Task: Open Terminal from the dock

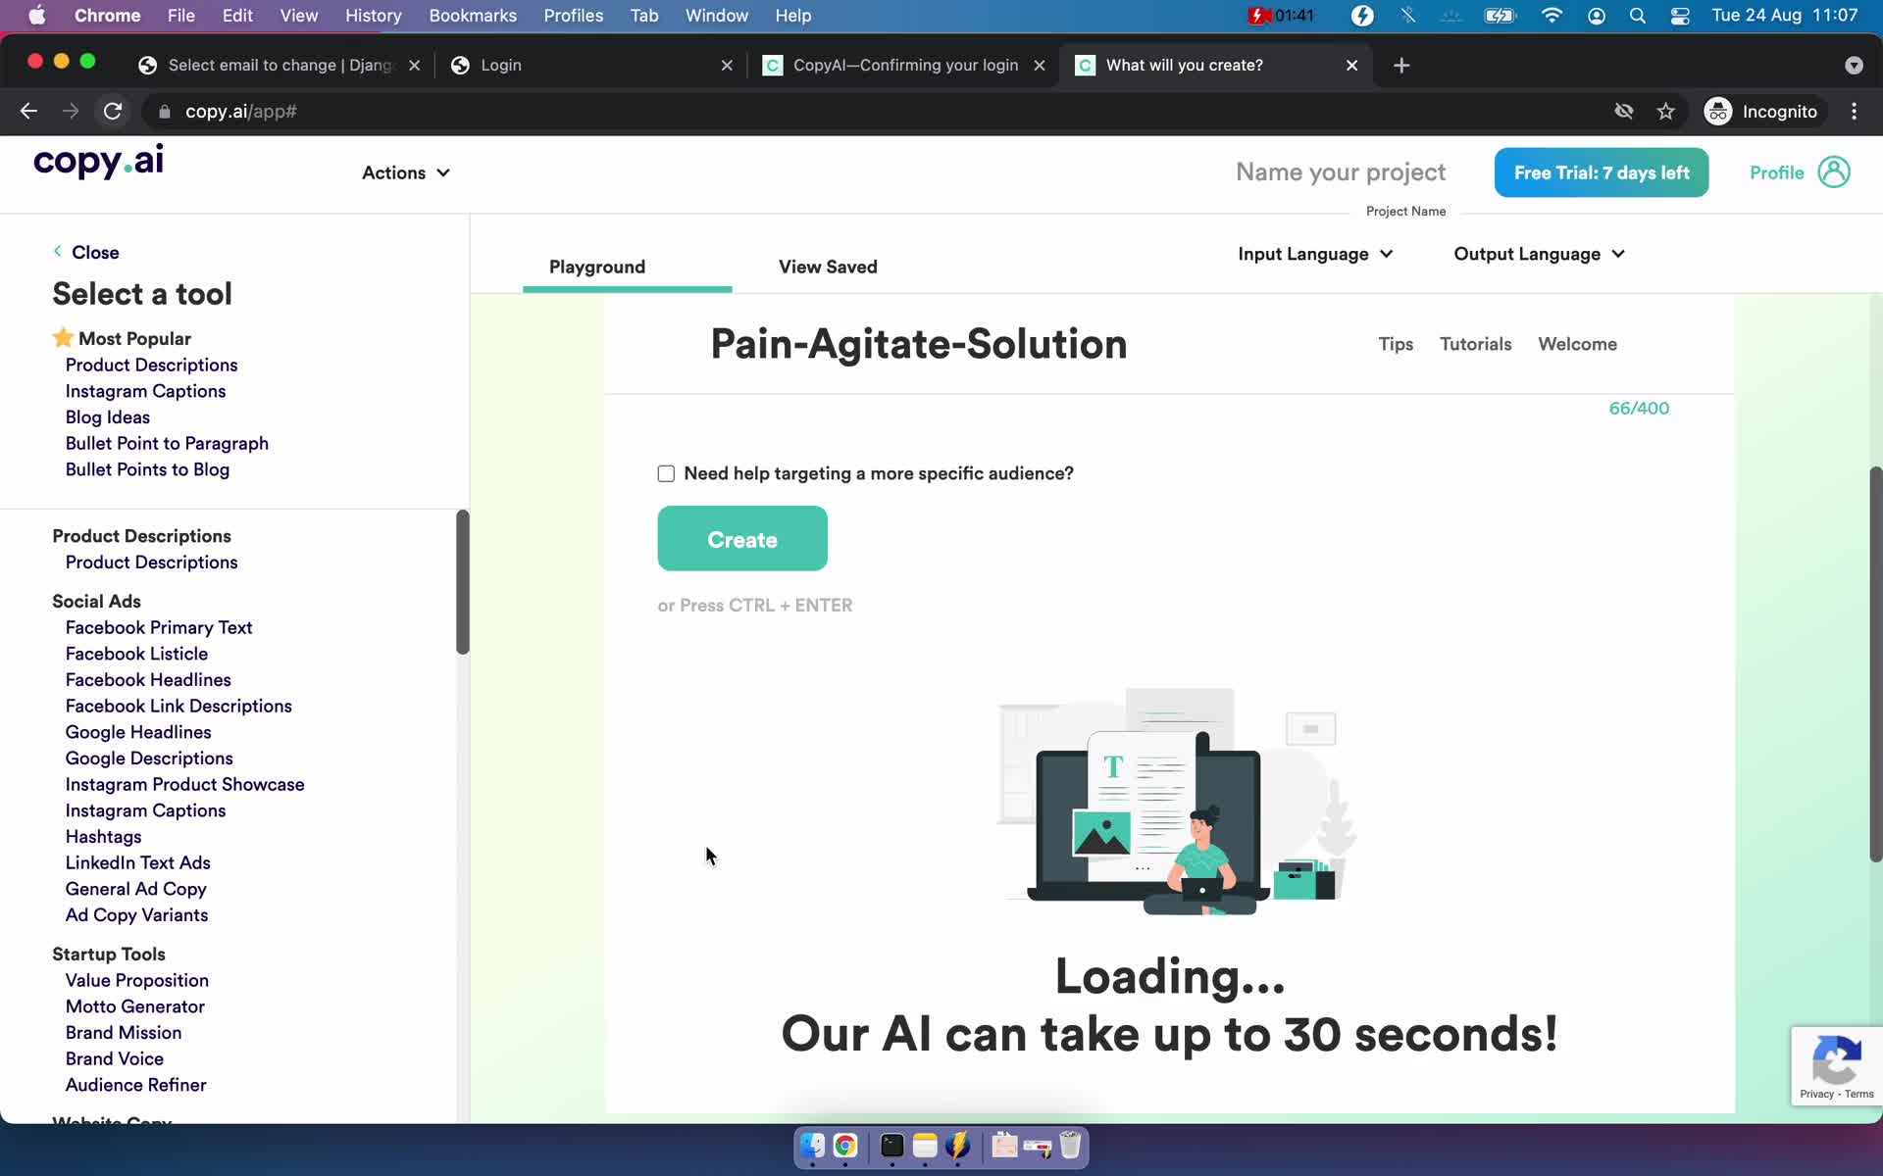Action: tap(891, 1145)
